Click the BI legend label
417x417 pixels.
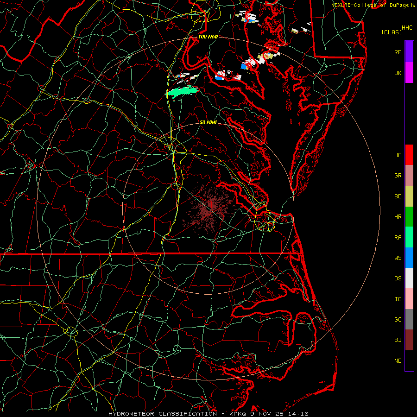point(398,340)
